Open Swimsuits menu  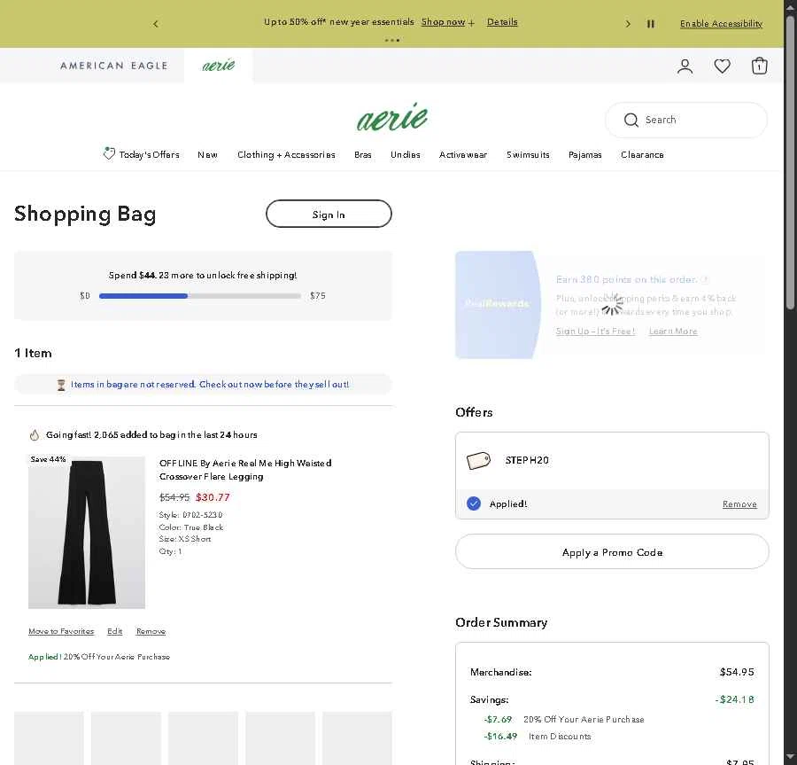tap(528, 154)
